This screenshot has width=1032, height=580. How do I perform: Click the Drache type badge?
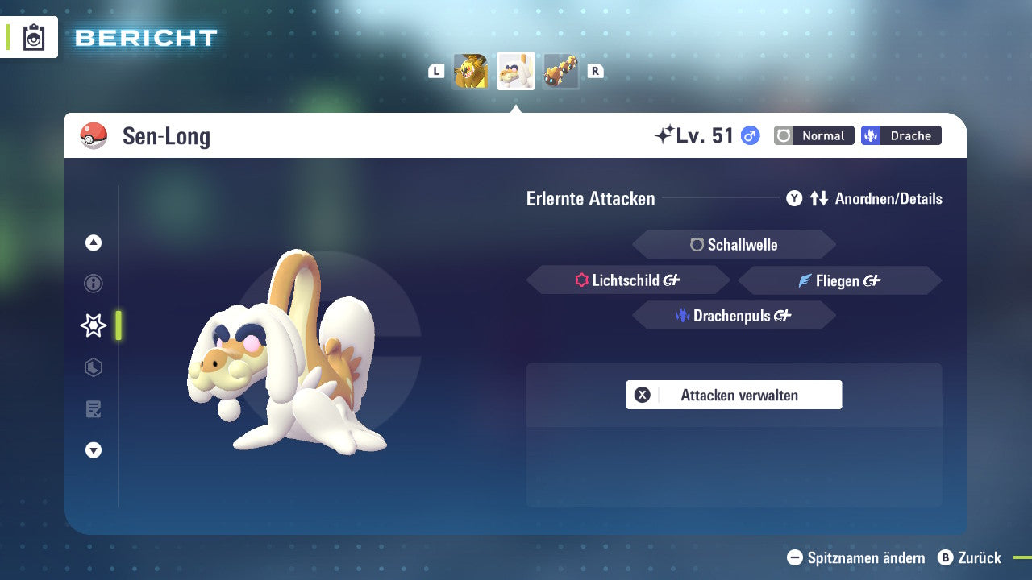(x=901, y=135)
